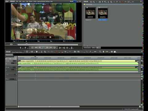Screen dimensions: 148x111
Task: Click the Save Project icon in timeline toolbar
Action: [x=37, y=52]
